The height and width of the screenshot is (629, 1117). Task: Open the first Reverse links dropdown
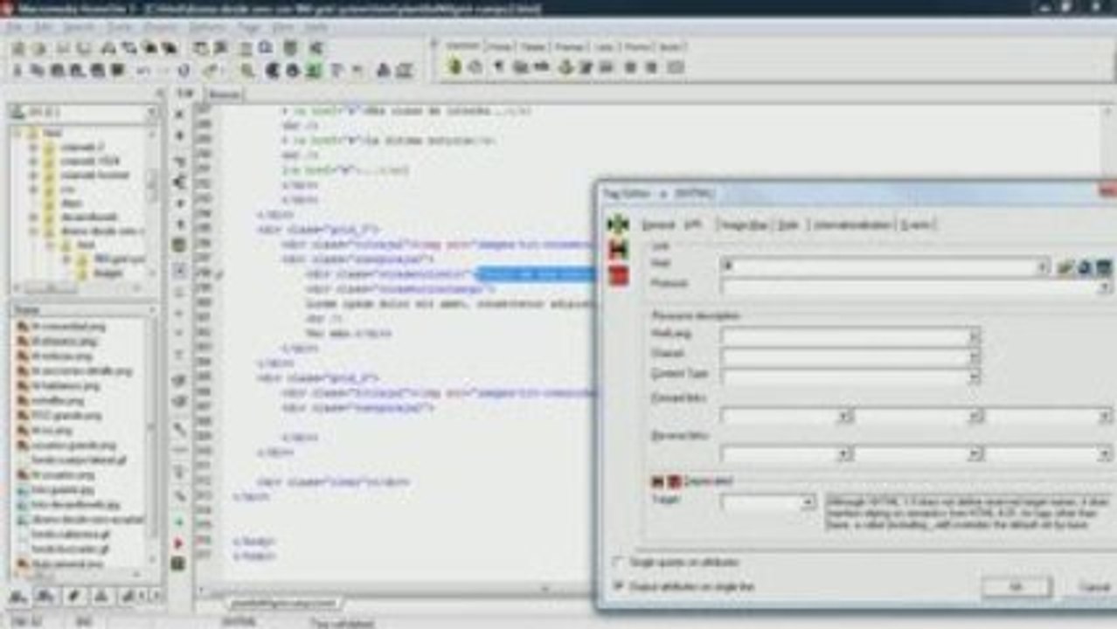click(845, 454)
